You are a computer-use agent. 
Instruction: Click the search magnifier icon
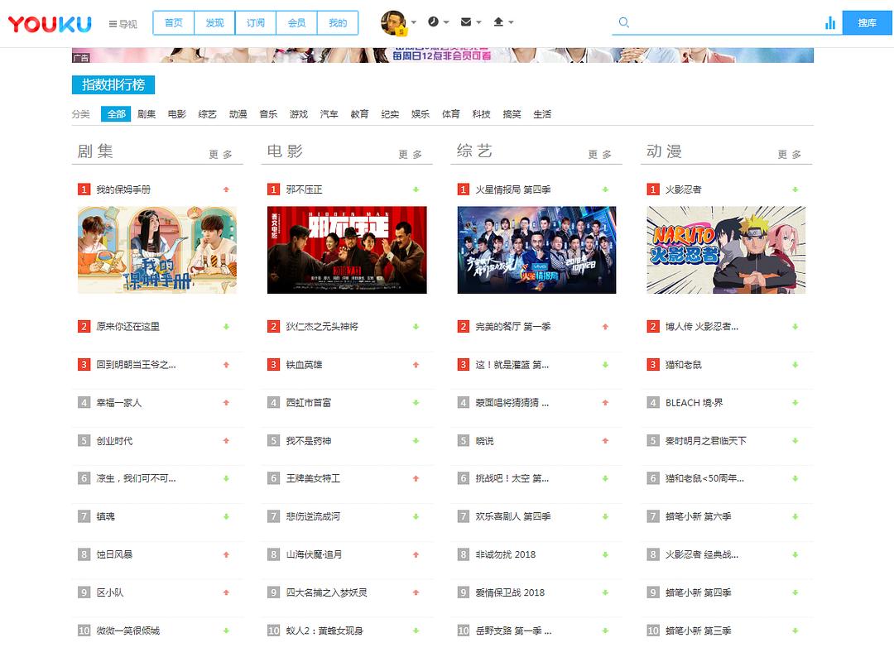[x=624, y=23]
